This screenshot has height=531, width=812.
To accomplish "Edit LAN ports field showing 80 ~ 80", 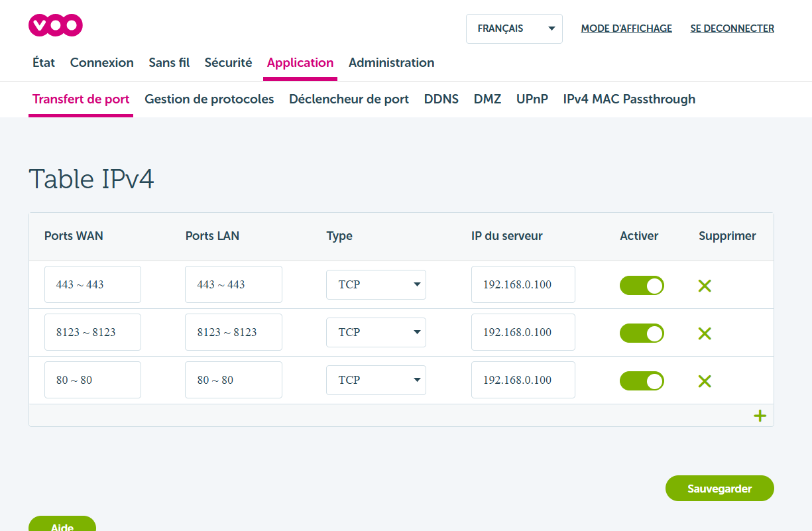I will tap(233, 380).
